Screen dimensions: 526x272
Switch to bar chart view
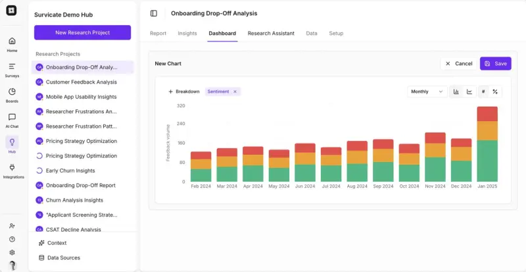(456, 92)
